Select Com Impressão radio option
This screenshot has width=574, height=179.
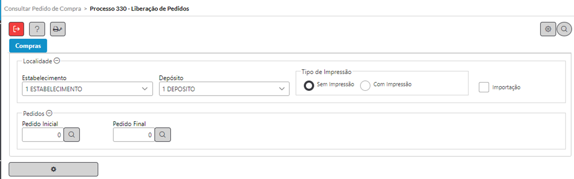(365, 86)
